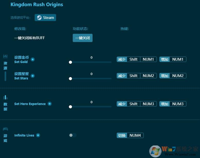Select the Steam platform button
The image size is (200, 158).
point(45,17)
